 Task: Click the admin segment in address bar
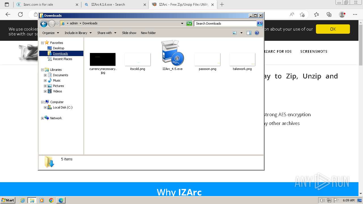(74, 24)
